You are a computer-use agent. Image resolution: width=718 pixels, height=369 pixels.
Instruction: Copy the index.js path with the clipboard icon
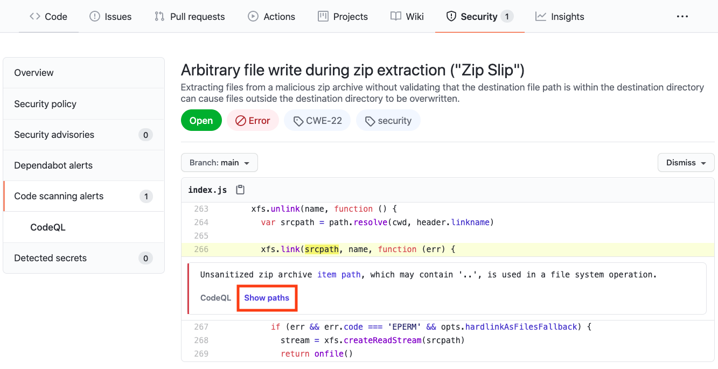point(241,190)
